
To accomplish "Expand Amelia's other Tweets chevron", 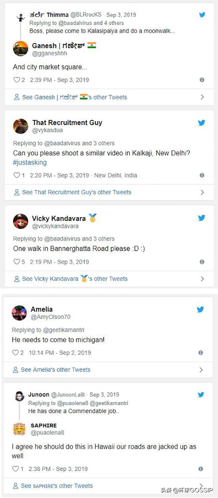I will pos(201,370).
